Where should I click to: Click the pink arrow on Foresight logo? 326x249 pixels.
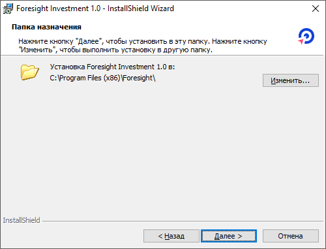pyautogui.click(x=301, y=41)
